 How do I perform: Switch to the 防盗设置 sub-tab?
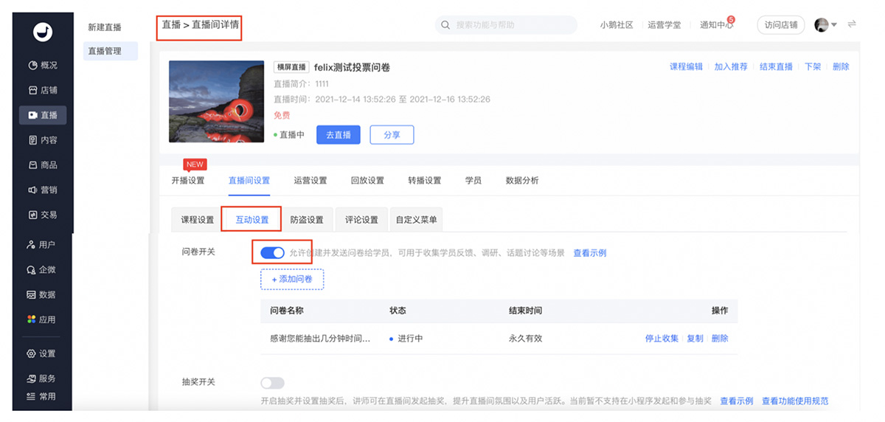tap(306, 220)
